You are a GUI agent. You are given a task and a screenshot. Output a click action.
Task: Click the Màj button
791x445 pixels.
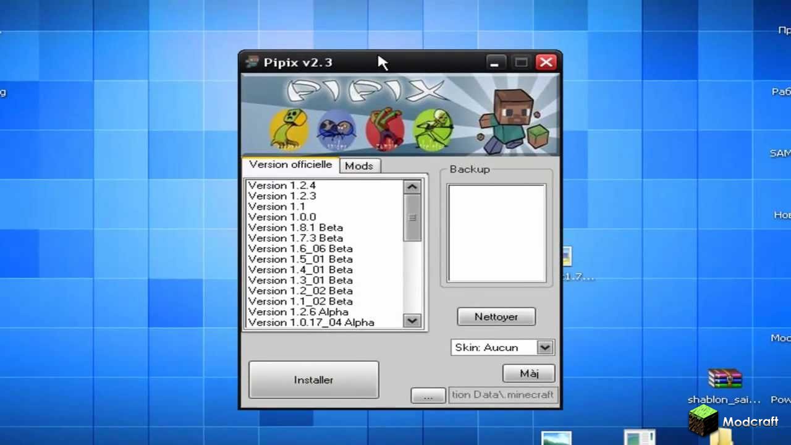528,373
